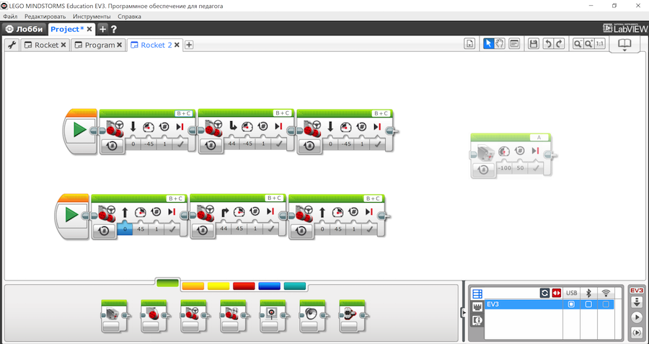Viewport: 649px width, 344px height.
Task: Select the yellow Sensor palette tab
Action: 218,286
